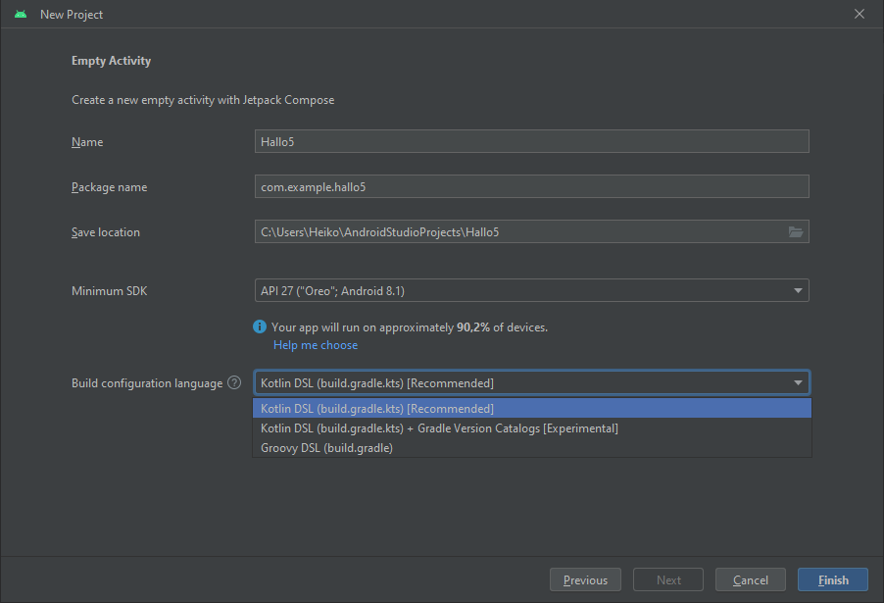Click the New Project window title
Image resolution: width=884 pixels, height=603 pixels.
pyautogui.click(x=72, y=14)
